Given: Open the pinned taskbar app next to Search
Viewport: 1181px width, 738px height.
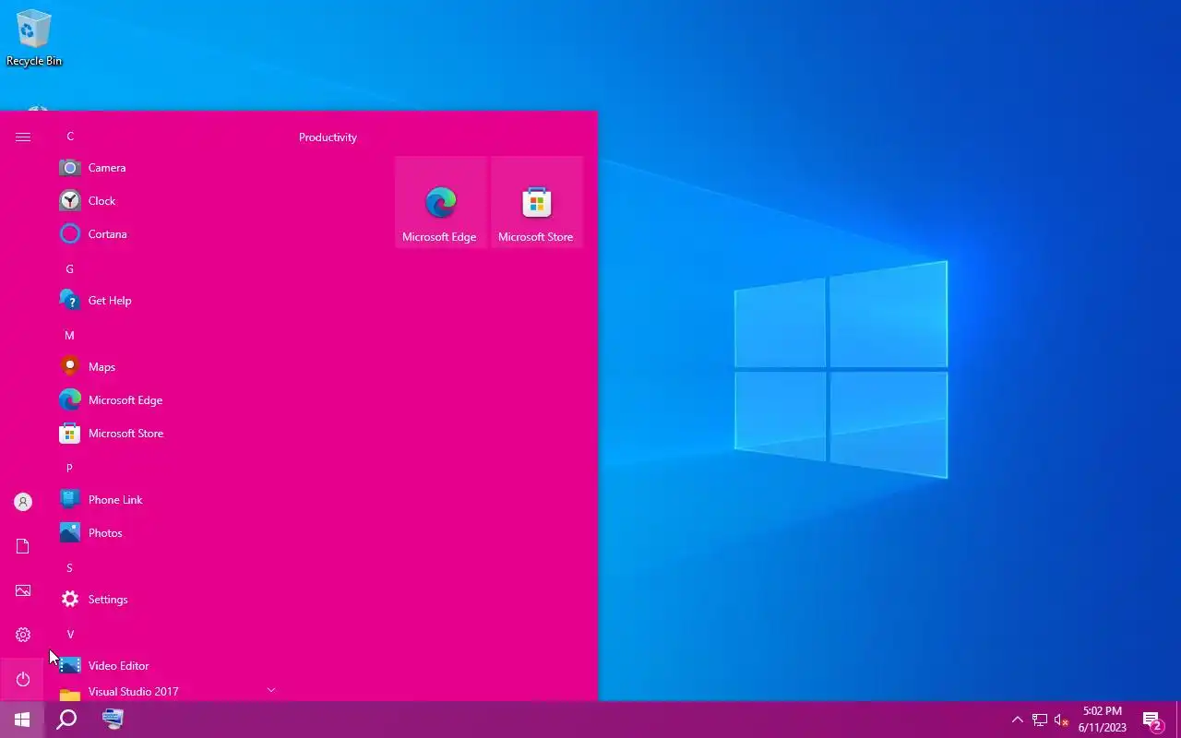Looking at the screenshot, I should 113,720.
